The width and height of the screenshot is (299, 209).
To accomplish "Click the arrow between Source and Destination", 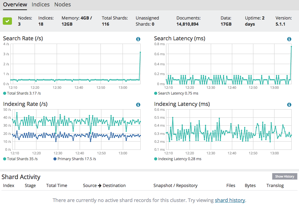I will (100, 186).
